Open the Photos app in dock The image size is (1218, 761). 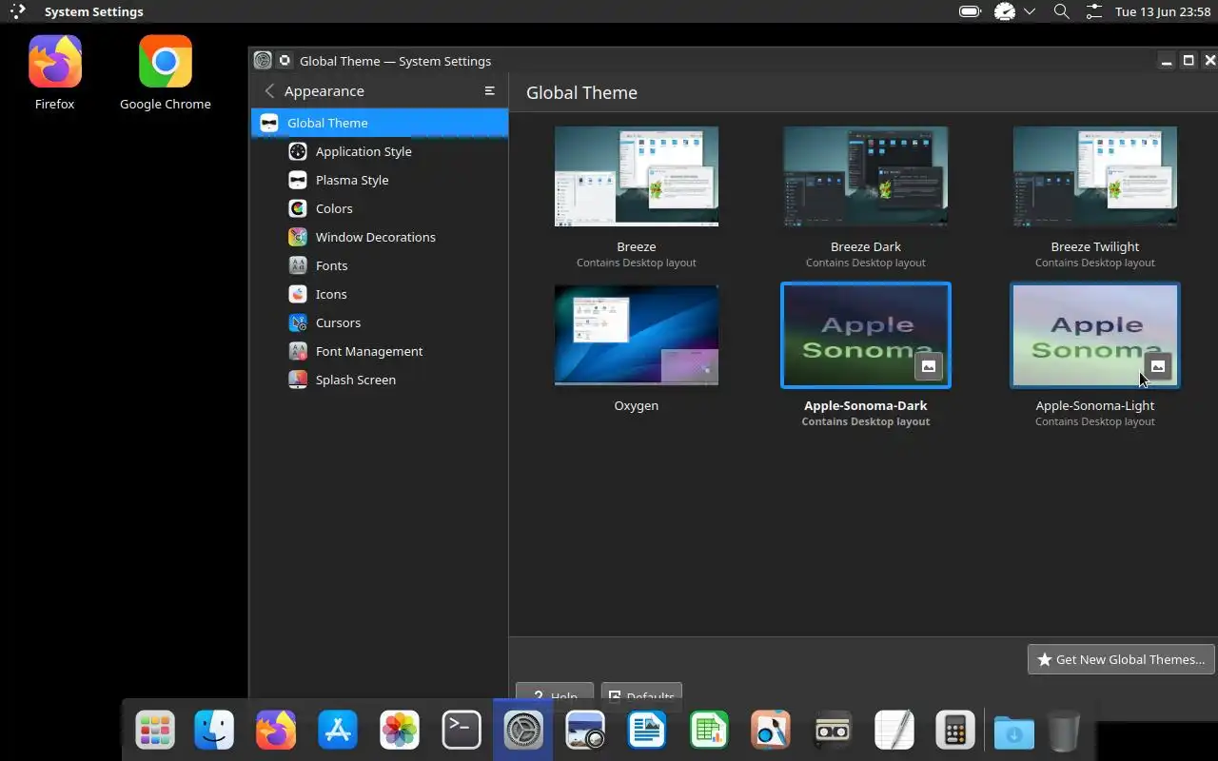pos(400,731)
